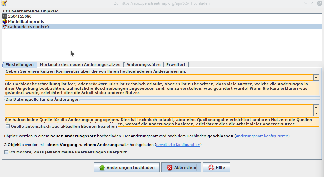This screenshot has height=177, width=324.
Task: Check 'Ich möchte, dass jemand meine Bearbeitungen überprüft'
Action: pos(6,152)
